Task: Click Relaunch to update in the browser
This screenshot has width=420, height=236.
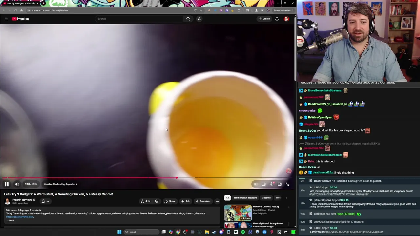Action: coord(282,10)
